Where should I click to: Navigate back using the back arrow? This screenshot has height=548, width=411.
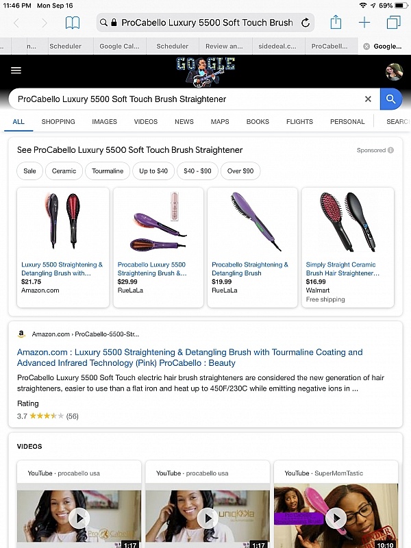[x=18, y=22]
